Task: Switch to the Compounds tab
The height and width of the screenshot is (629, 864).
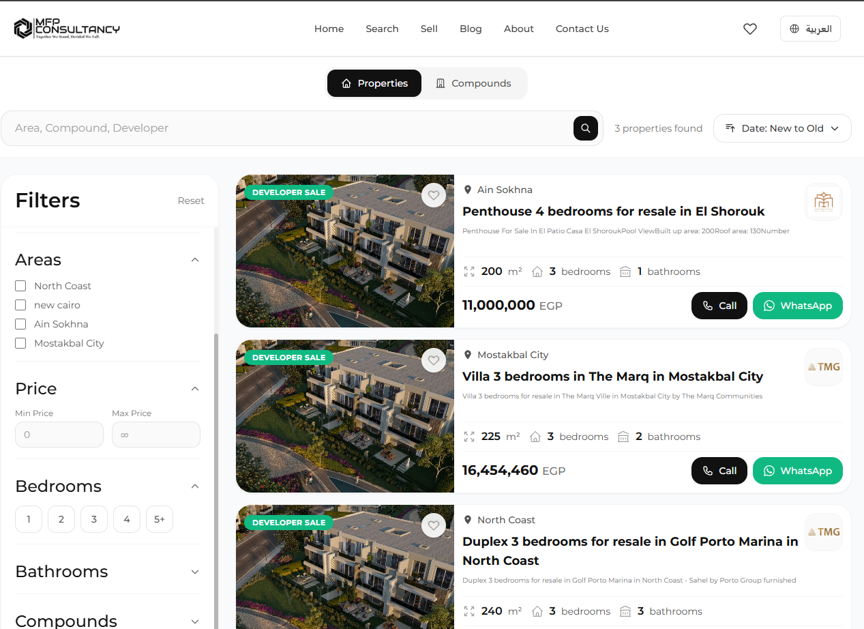Action: [x=474, y=83]
